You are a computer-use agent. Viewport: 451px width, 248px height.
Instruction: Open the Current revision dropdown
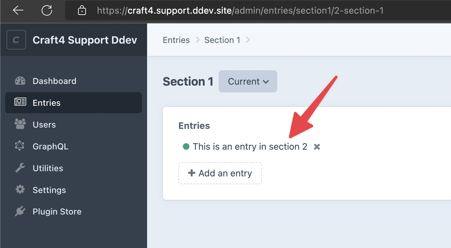248,81
